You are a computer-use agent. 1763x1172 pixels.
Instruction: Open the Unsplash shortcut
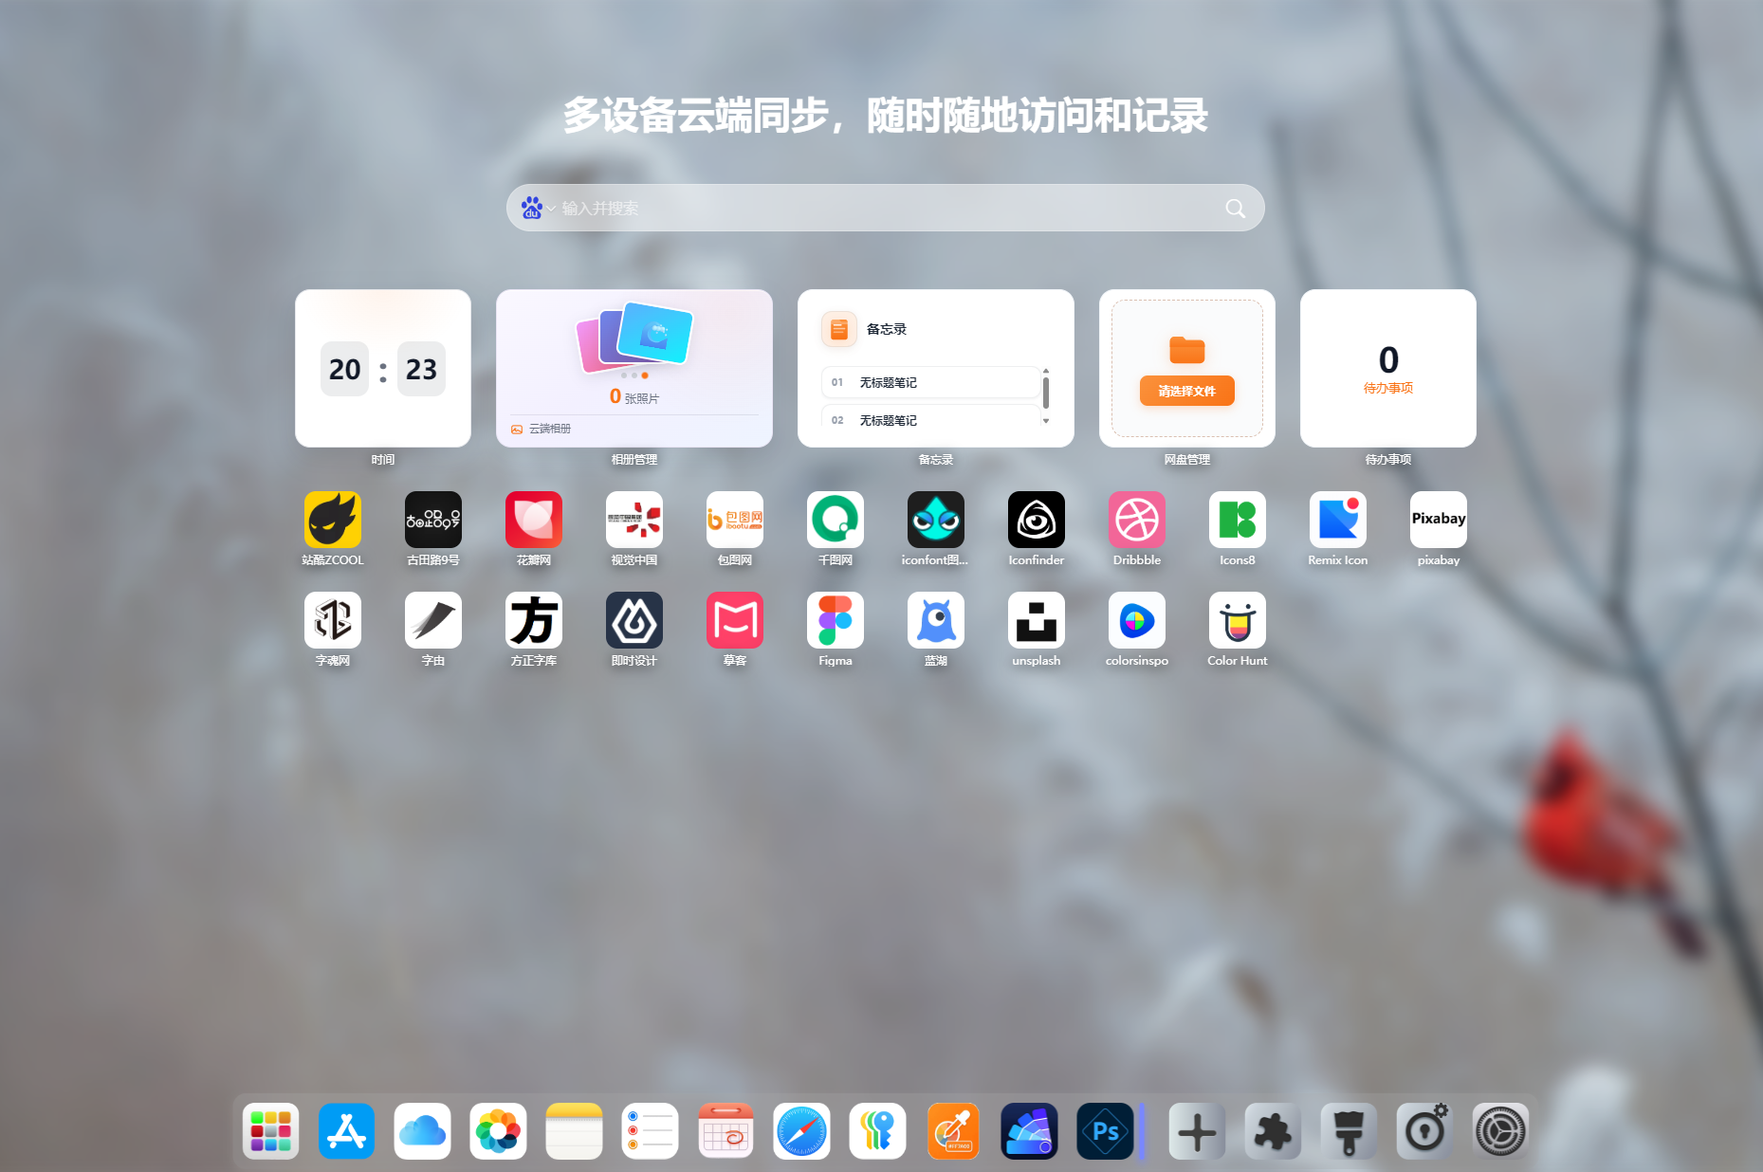point(1037,620)
